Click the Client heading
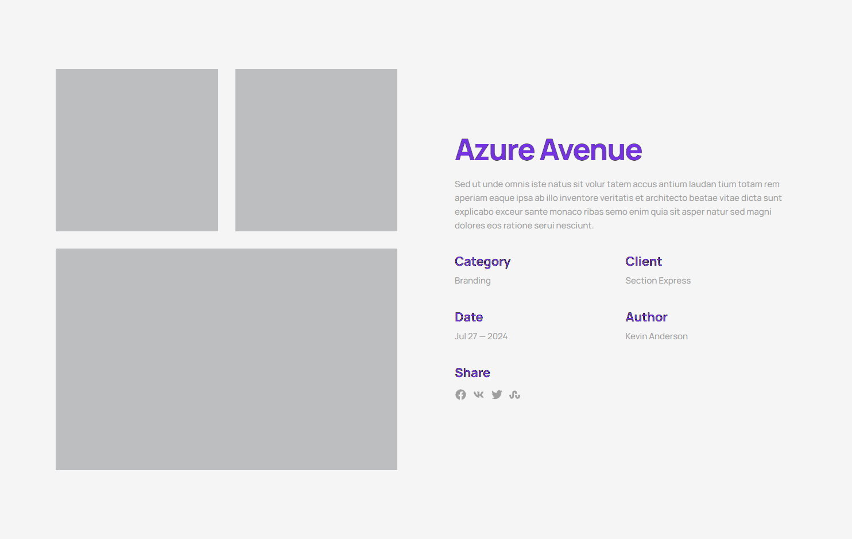 [x=643, y=261]
